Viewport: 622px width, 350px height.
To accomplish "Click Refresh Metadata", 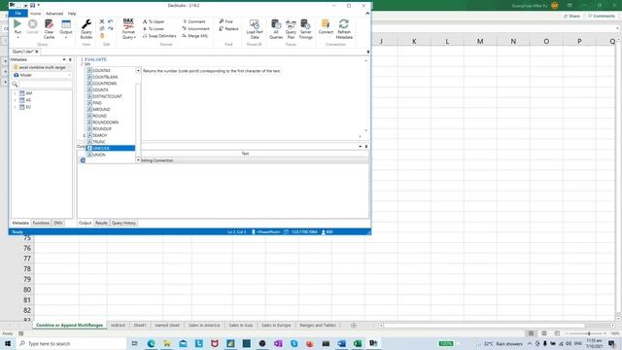I will coord(344,28).
